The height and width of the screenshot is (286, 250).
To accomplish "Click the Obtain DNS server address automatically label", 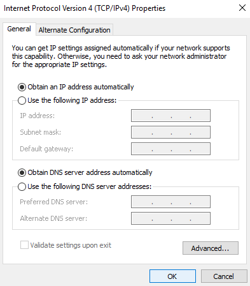I will coord(90,172).
